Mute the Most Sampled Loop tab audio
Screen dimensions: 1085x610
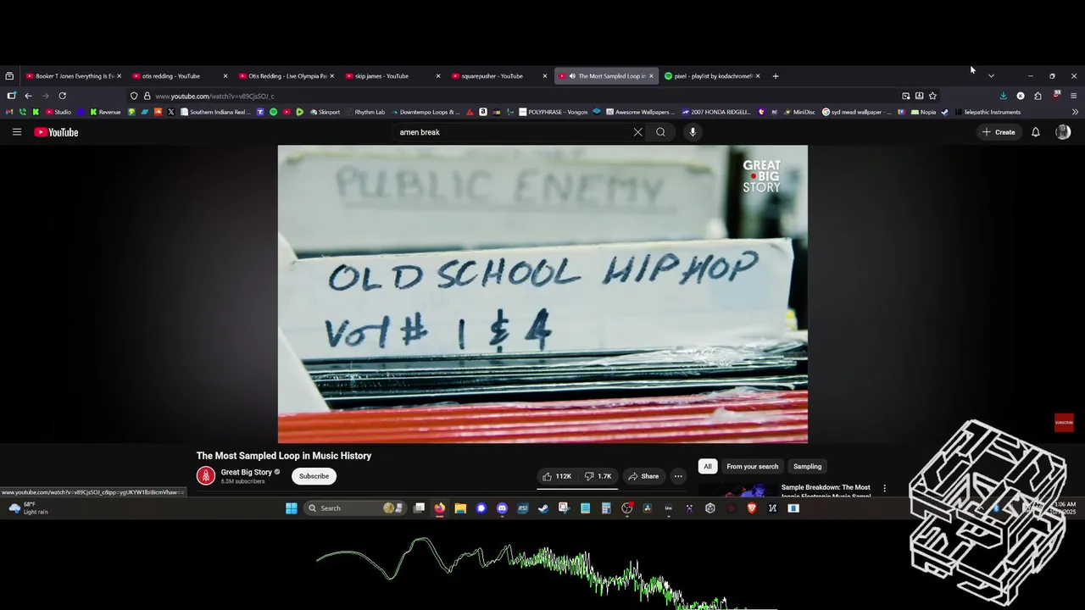click(572, 76)
